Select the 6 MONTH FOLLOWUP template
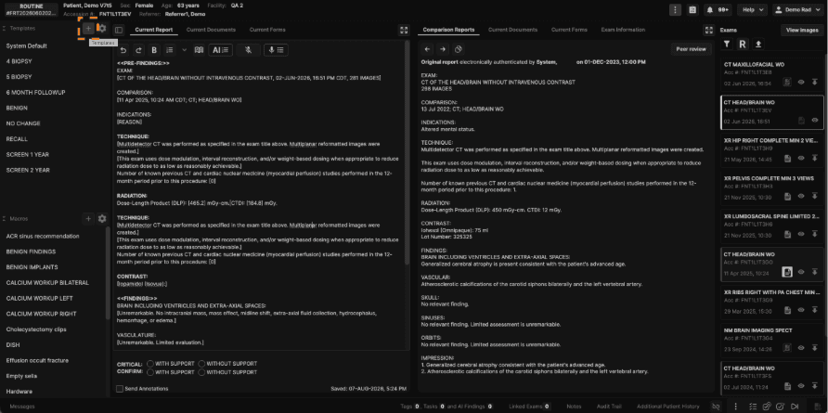 pos(36,93)
